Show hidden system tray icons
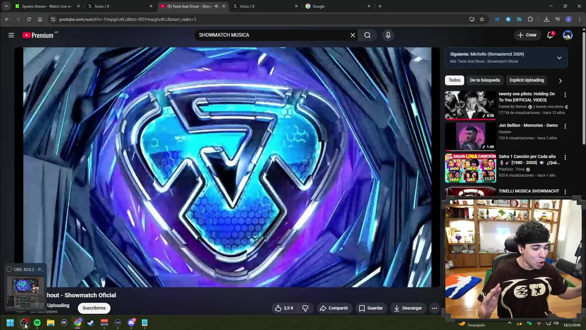Screen dimensions: 586x330 [x=509, y=323]
